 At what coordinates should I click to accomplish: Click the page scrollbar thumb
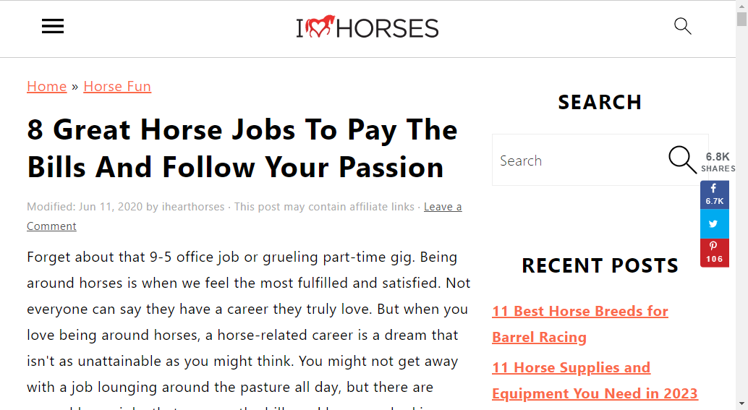[741, 19]
